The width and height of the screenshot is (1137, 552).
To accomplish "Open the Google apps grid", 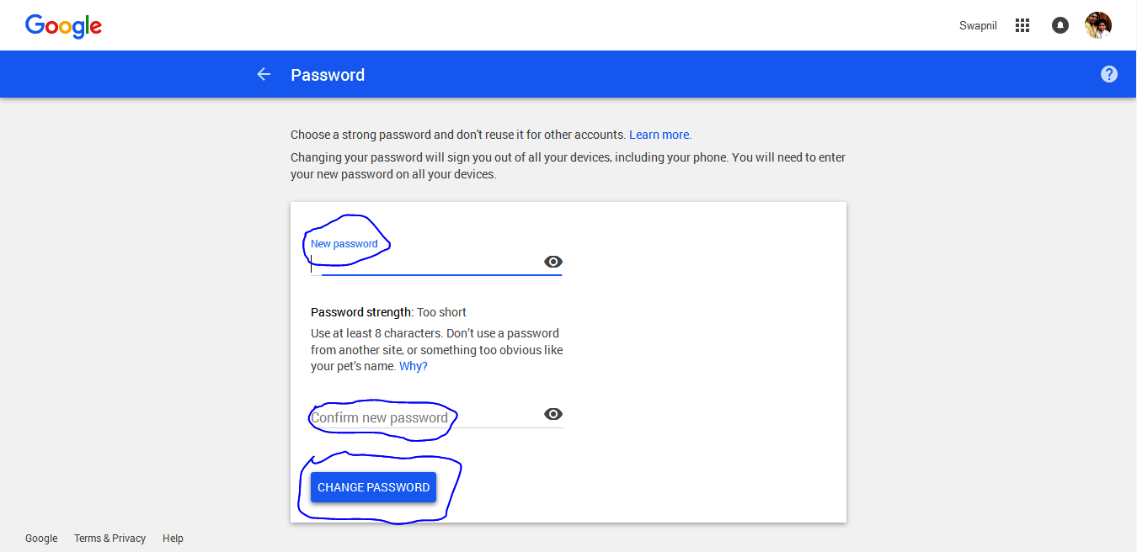I will pyautogui.click(x=1022, y=25).
